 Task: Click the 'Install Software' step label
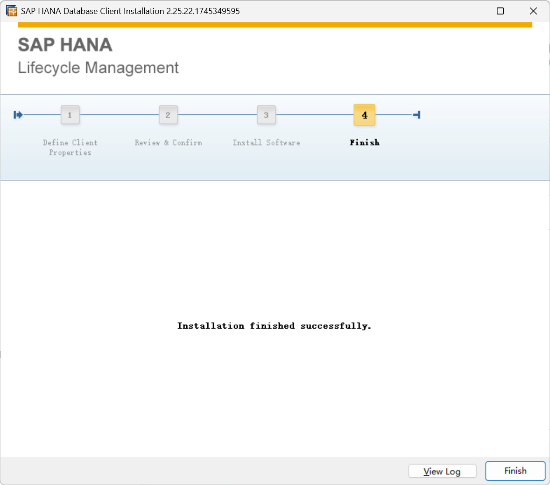tap(266, 142)
